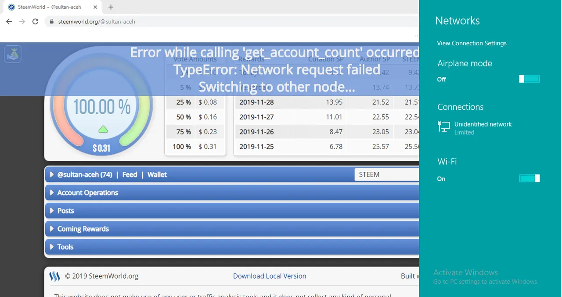The height and width of the screenshot is (297, 562).
Task: Open the Wallet link
Action: (x=157, y=174)
